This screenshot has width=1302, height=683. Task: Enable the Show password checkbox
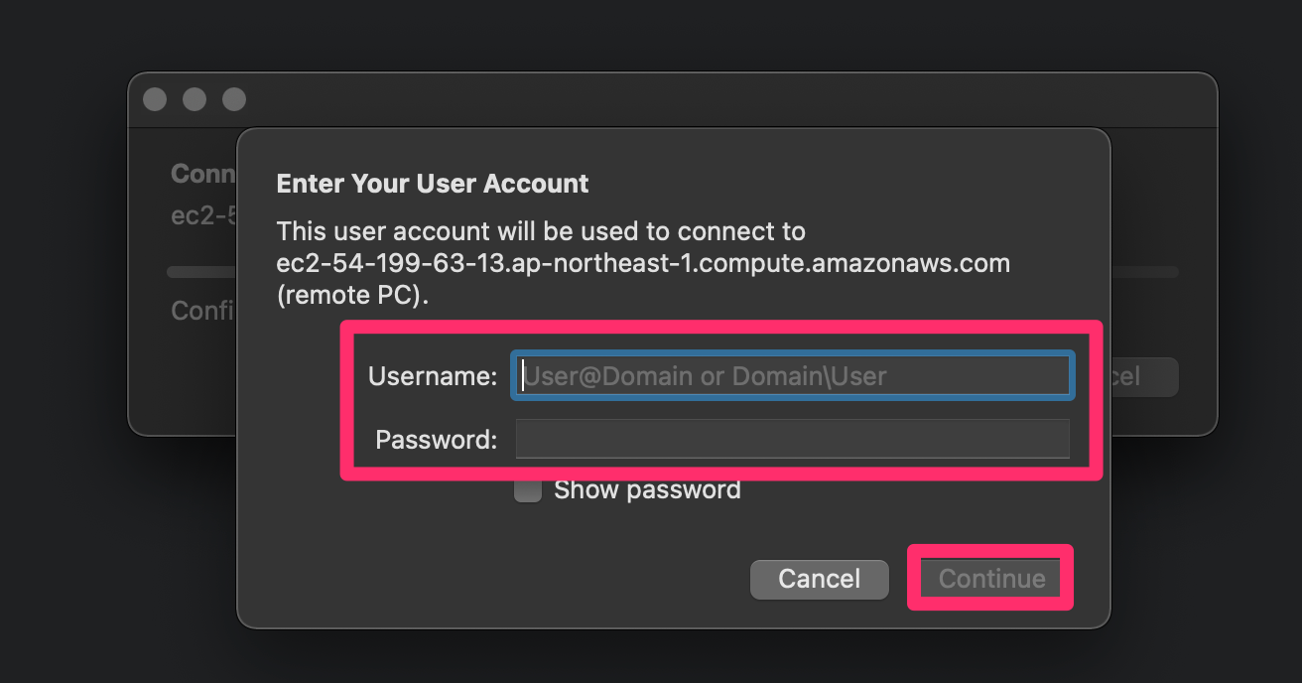[x=527, y=488]
